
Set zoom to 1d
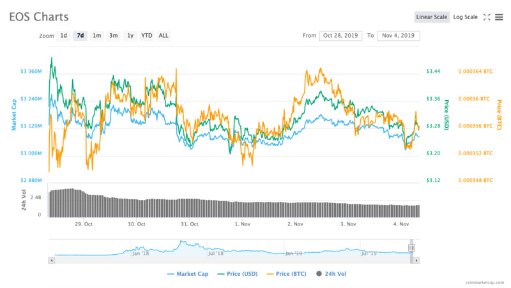click(x=63, y=36)
